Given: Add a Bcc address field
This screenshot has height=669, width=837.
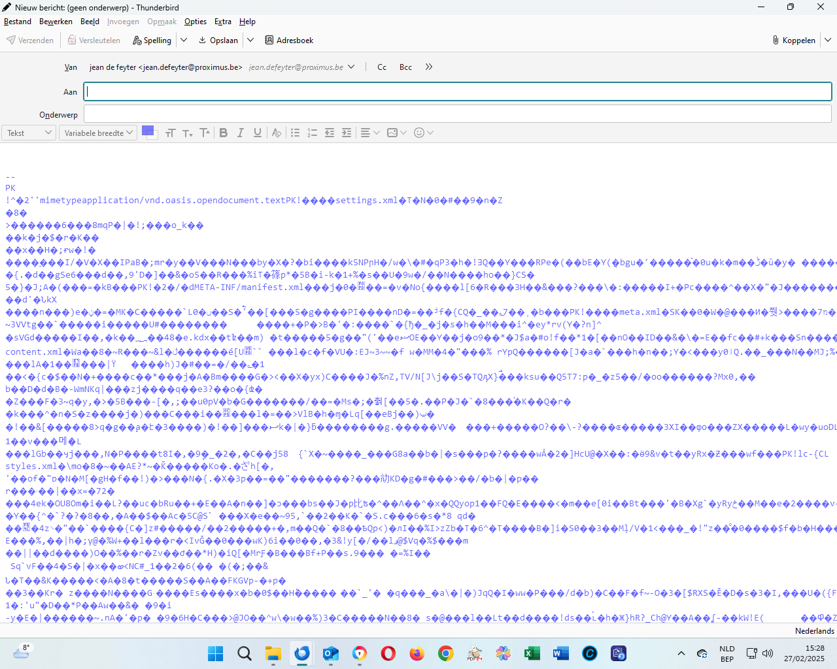Looking at the screenshot, I should (x=405, y=67).
